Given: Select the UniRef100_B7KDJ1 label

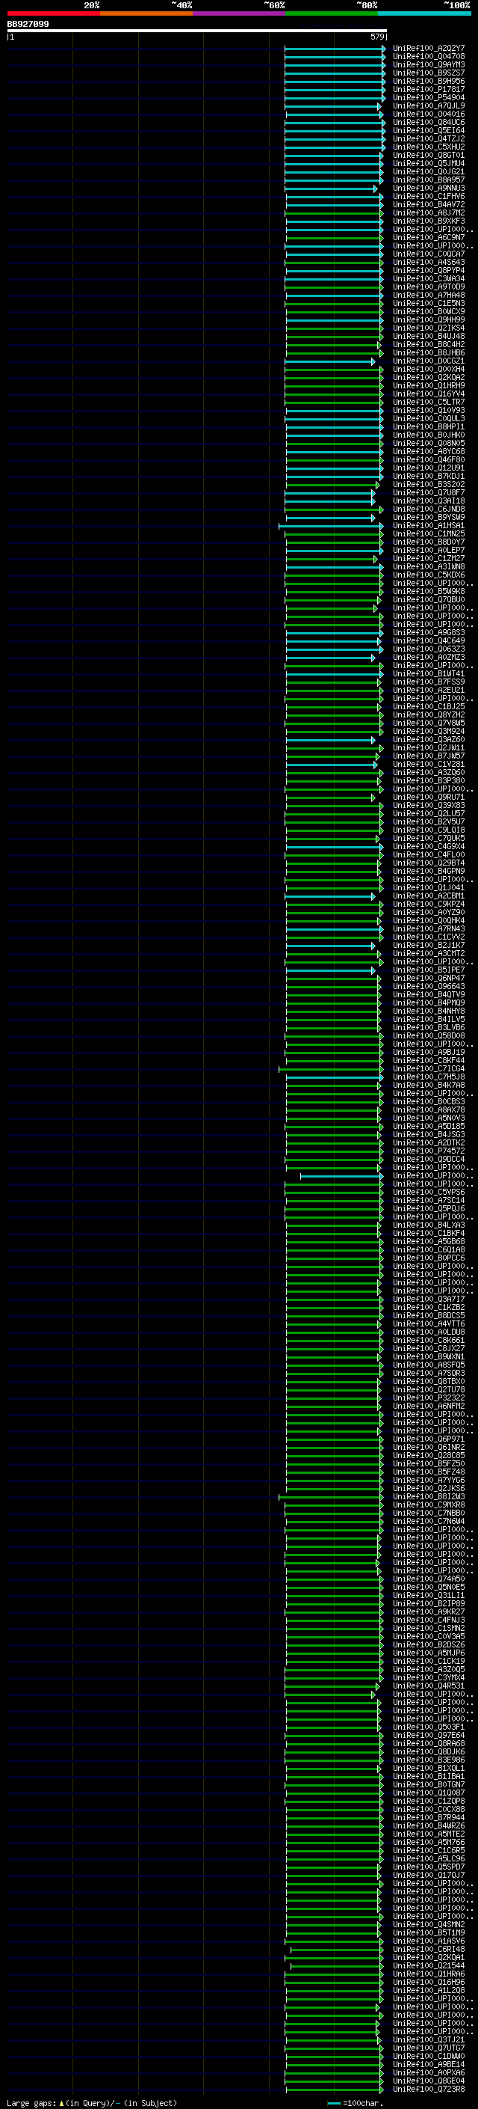Looking at the screenshot, I should [x=428, y=476].
